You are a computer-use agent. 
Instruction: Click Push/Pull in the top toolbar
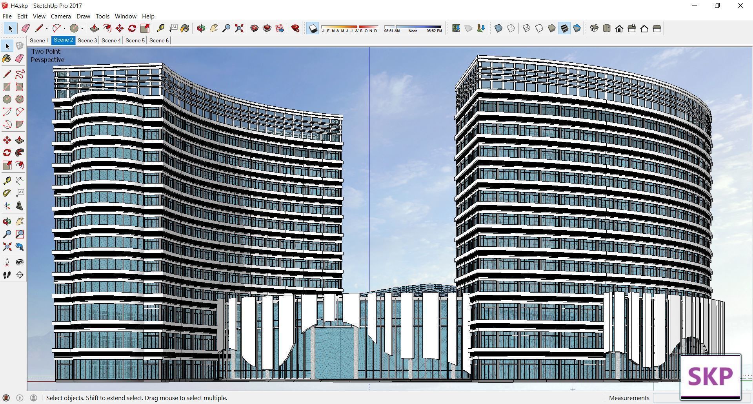pos(94,28)
